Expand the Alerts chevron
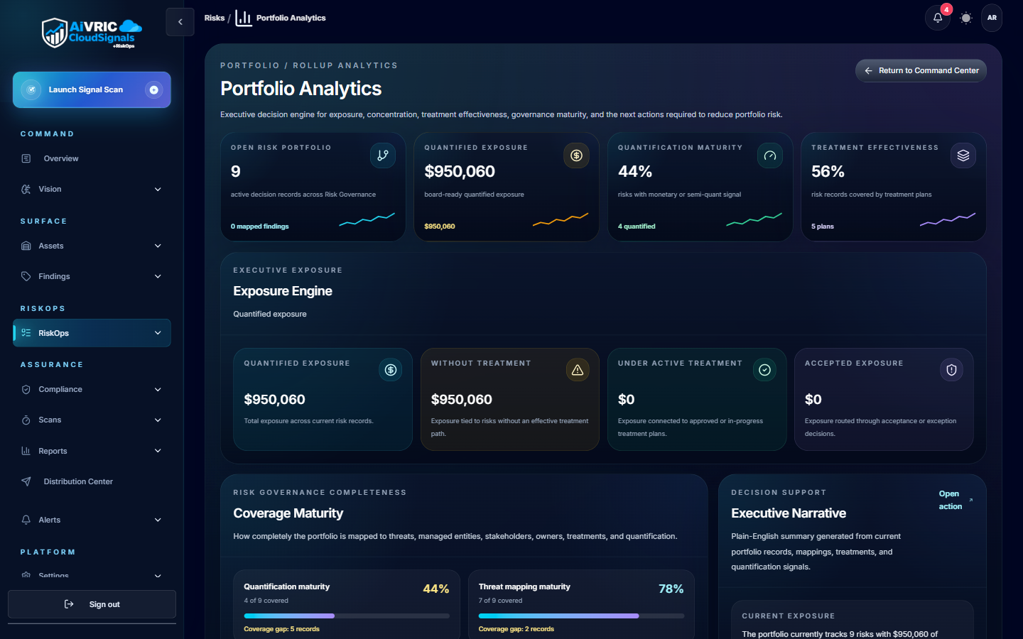The image size is (1023, 639). (158, 520)
